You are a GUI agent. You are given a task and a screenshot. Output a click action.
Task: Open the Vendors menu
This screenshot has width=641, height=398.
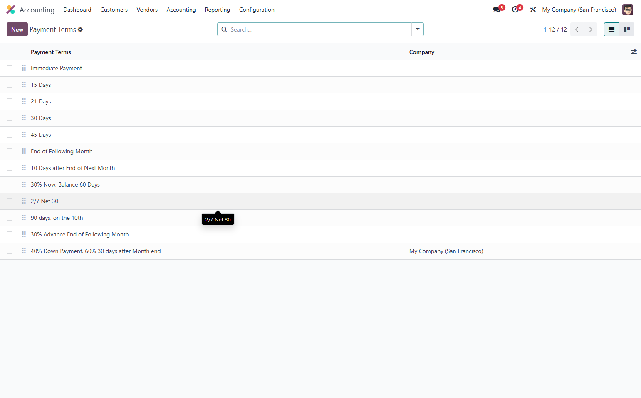[x=147, y=10]
